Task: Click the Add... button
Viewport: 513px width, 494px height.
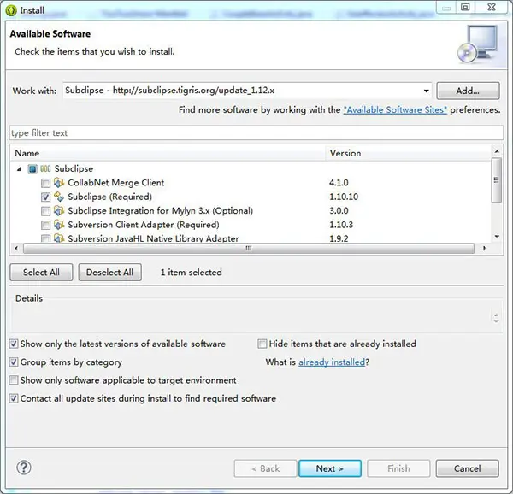Action: click(468, 91)
